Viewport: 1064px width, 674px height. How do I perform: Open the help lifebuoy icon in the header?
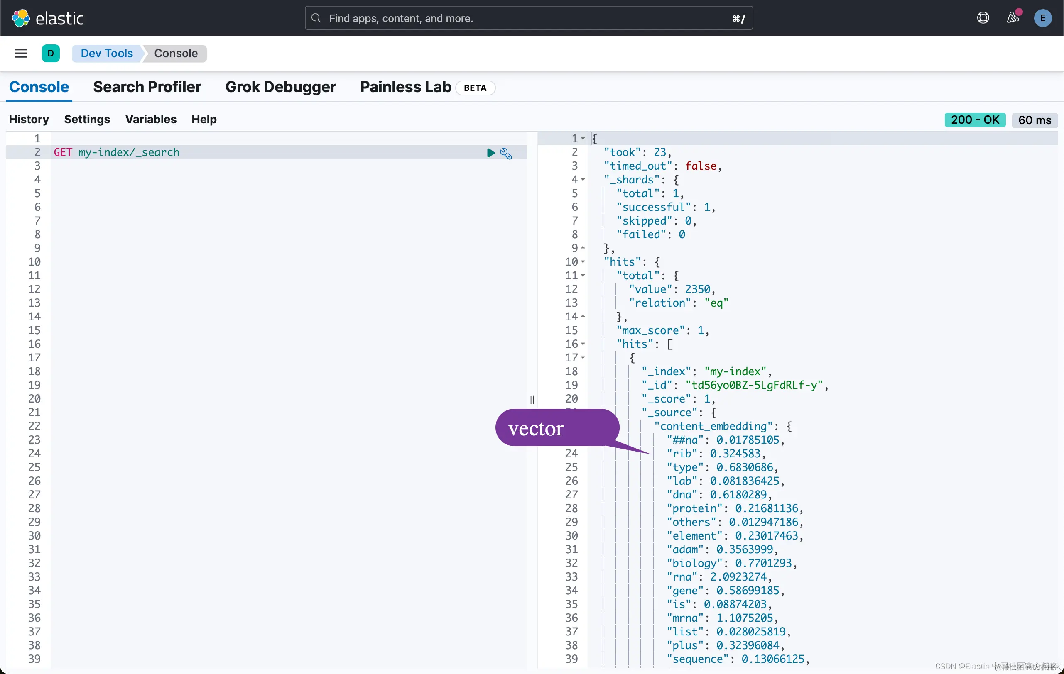[x=983, y=18]
